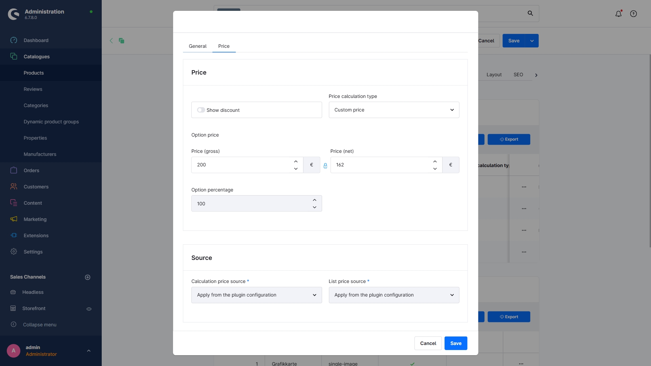The height and width of the screenshot is (366, 651).
Task: Select Orders in the sidebar
Action: click(x=32, y=170)
